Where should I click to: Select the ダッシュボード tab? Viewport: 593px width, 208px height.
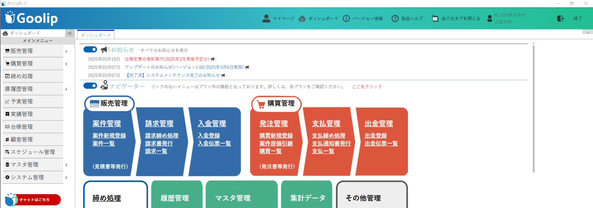click(96, 35)
